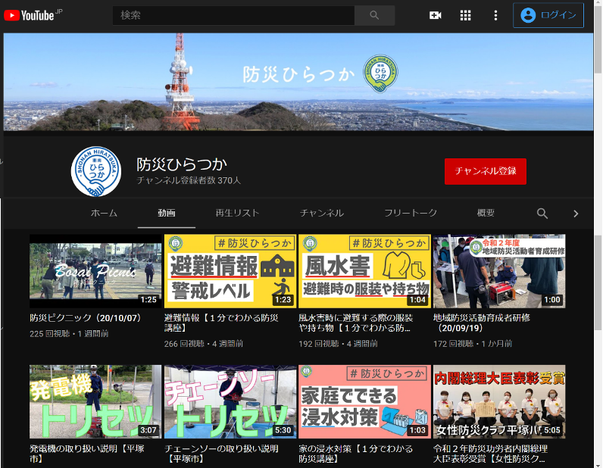Image resolution: width=603 pixels, height=468 pixels.
Task: Click the 検索 search input field
Action: (233, 15)
